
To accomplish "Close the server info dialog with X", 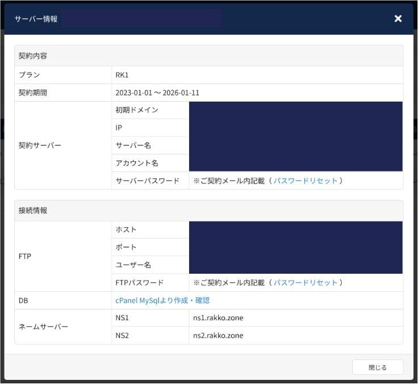I will click(x=398, y=19).
